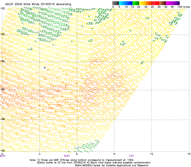Click the '-54' latitude axis label

pyautogui.click(x=2, y=61)
